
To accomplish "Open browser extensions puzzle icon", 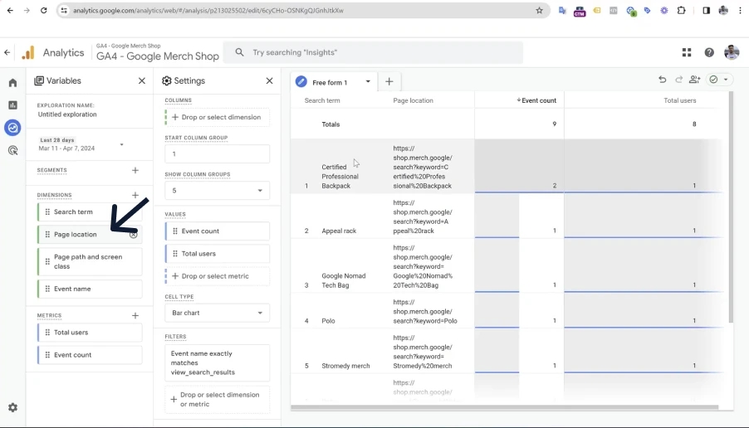I will click(681, 10).
